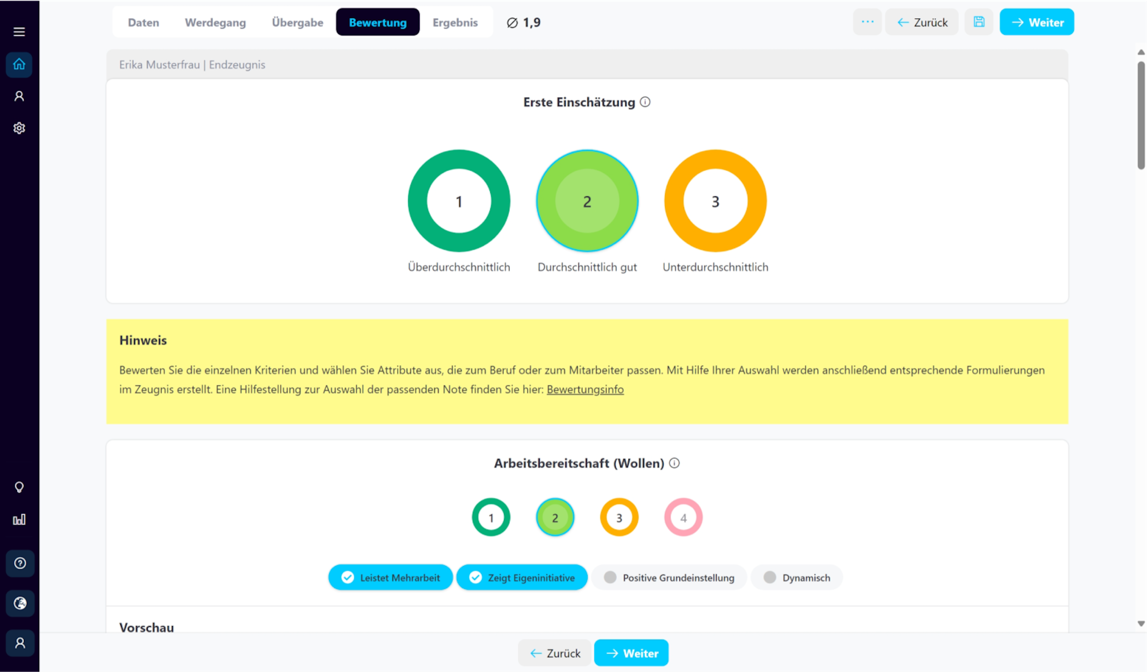Viewport: 1147px width, 672px height.
Task: Open the Home page from sidebar
Action: [19, 64]
